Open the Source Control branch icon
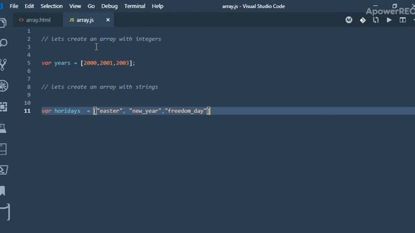This screenshot has width=415, height=233. click(x=3, y=65)
